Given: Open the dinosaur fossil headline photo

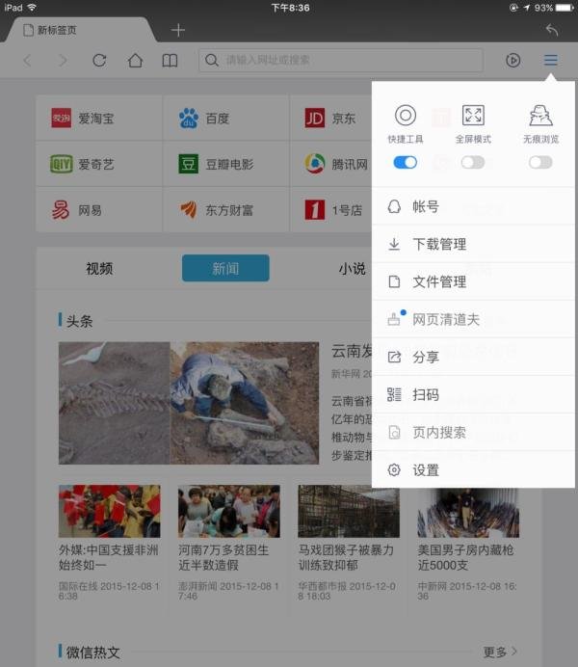Looking at the screenshot, I should pos(189,403).
